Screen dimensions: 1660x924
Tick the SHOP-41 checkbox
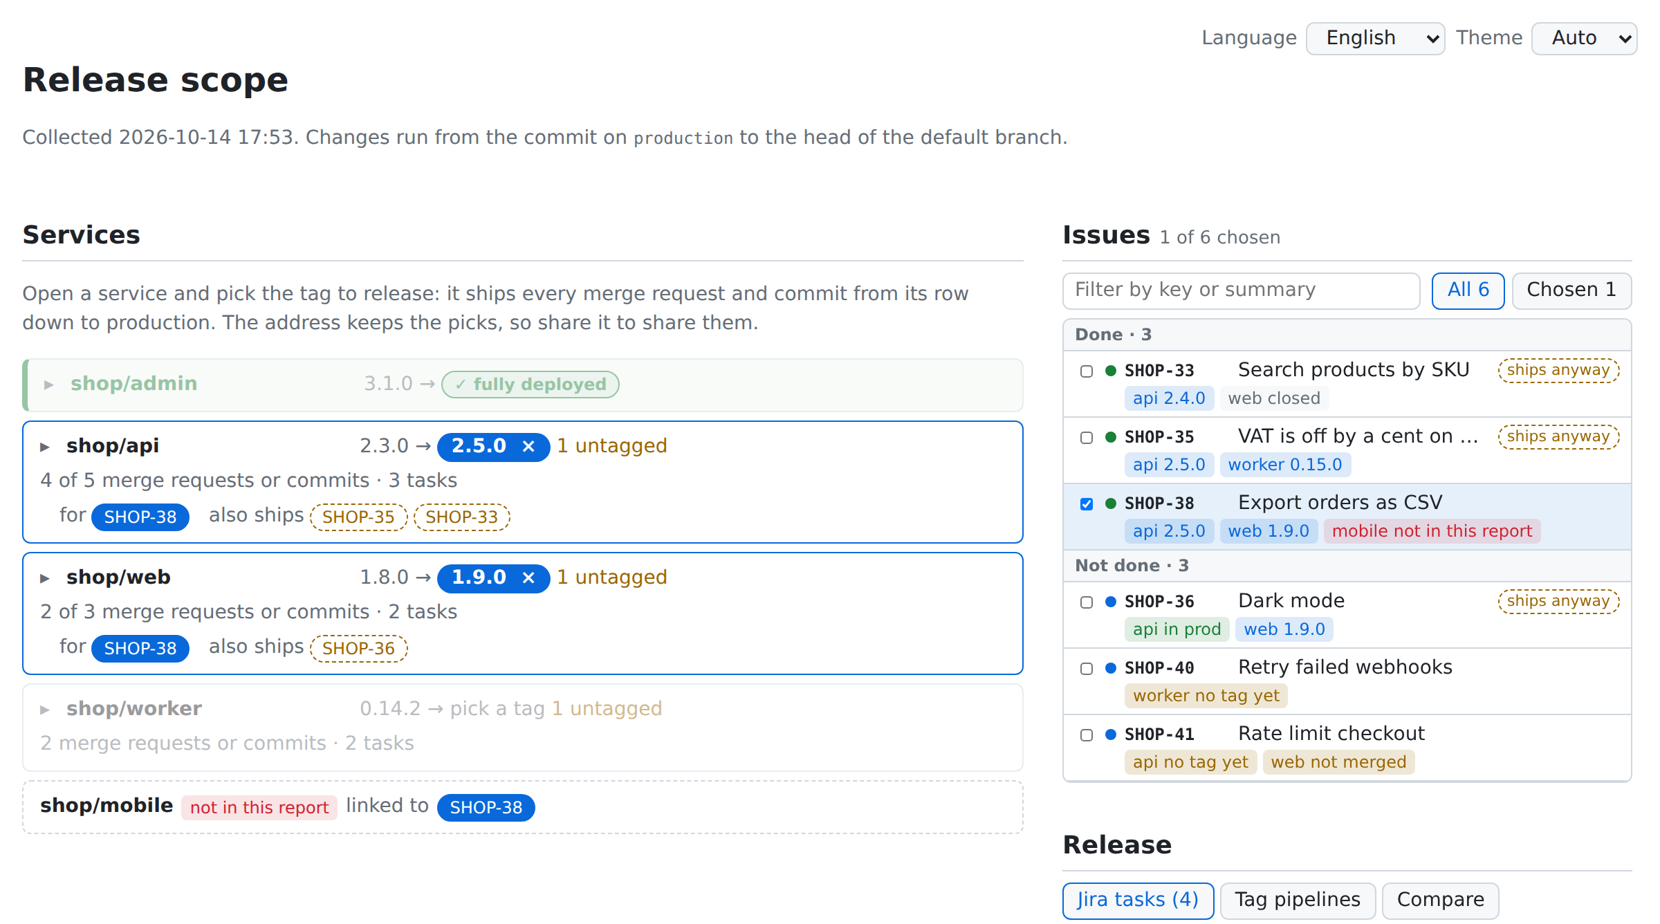tap(1087, 735)
